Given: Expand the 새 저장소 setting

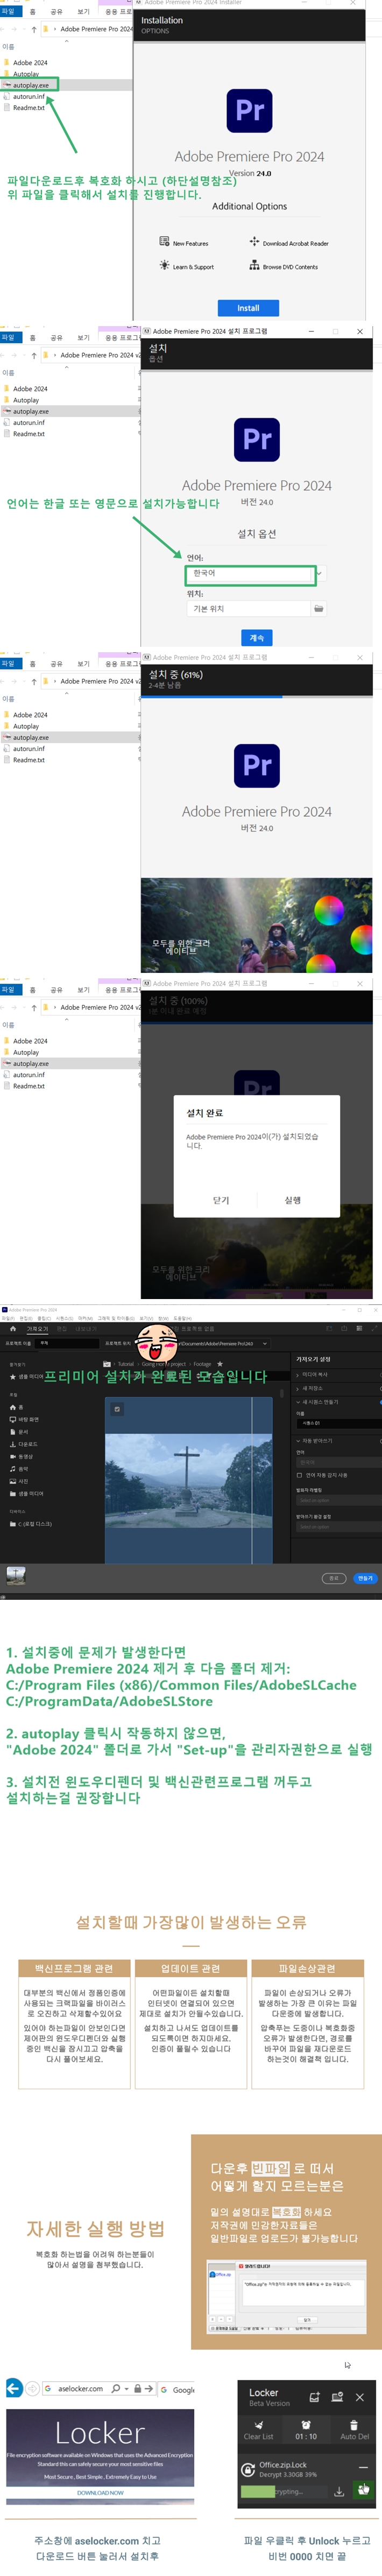Looking at the screenshot, I should [298, 1388].
